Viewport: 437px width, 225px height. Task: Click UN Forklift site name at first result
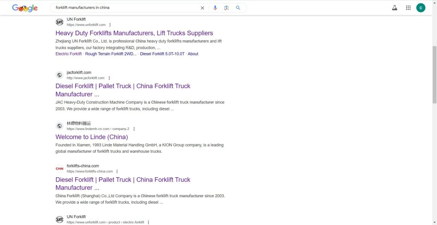coord(76,19)
